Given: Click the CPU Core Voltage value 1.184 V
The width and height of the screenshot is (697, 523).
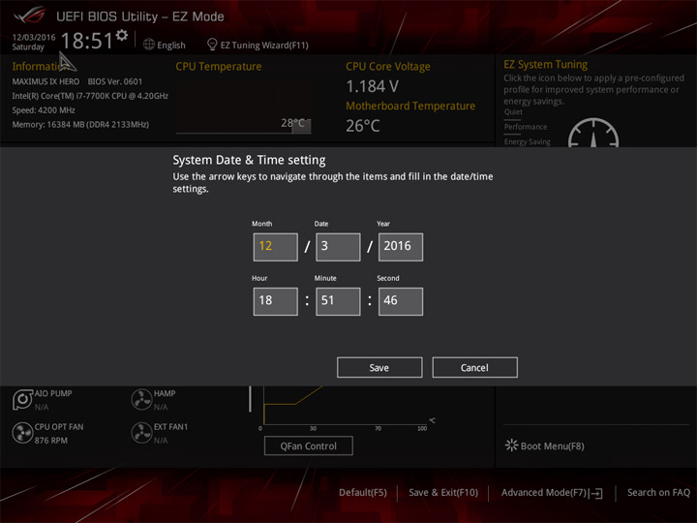Looking at the screenshot, I should (x=372, y=86).
